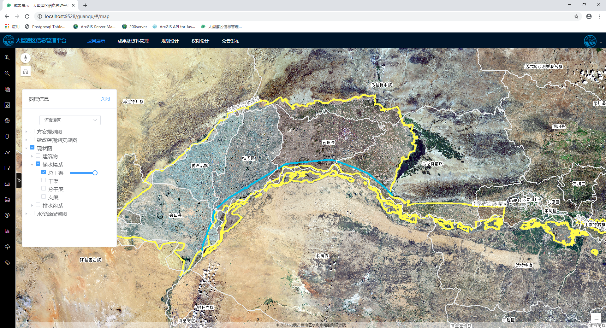This screenshot has height=328, width=606.
Task: Select the point marker tool
Action: 7,137
